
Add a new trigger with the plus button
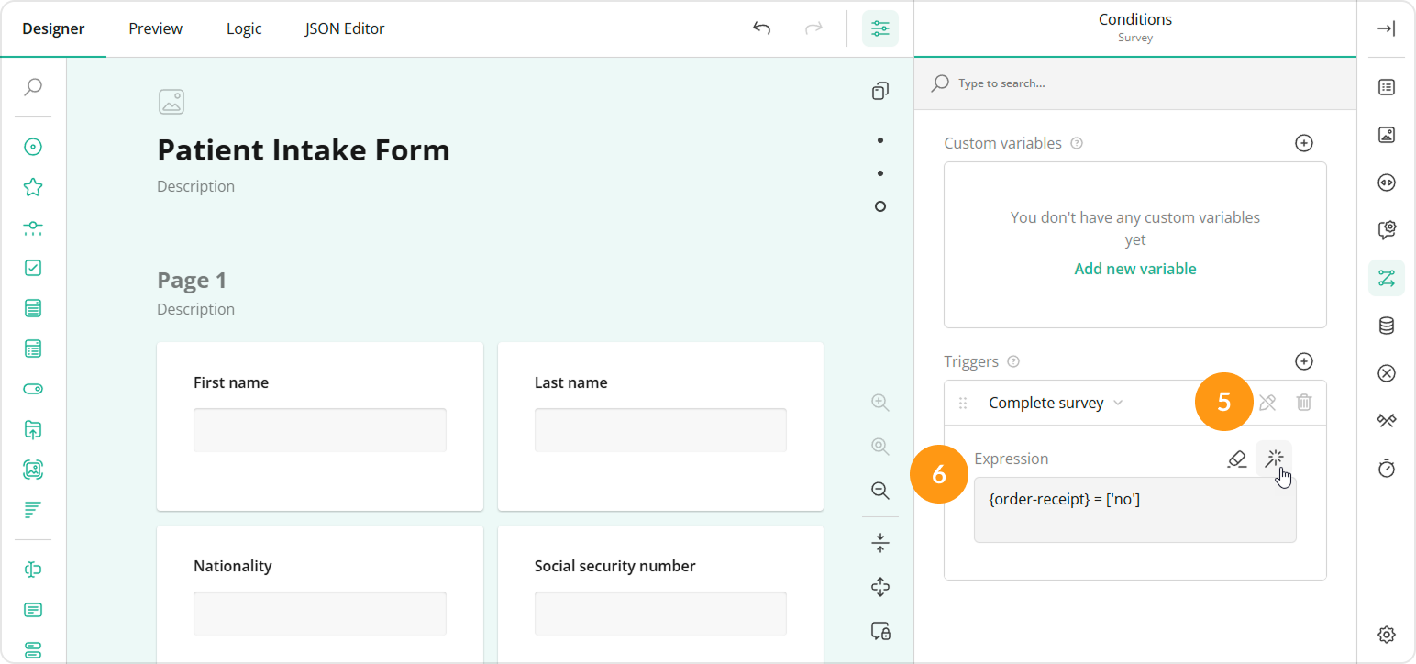click(1303, 360)
